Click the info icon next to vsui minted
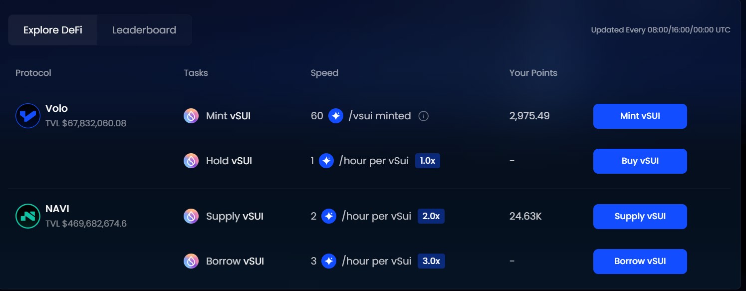Image resolution: width=746 pixels, height=291 pixels. pyautogui.click(x=423, y=116)
